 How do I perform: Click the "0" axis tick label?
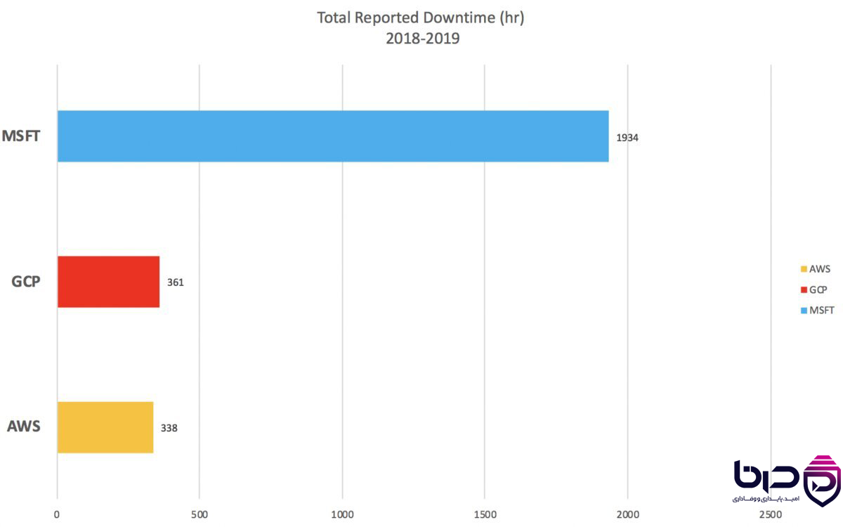[x=57, y=514]
